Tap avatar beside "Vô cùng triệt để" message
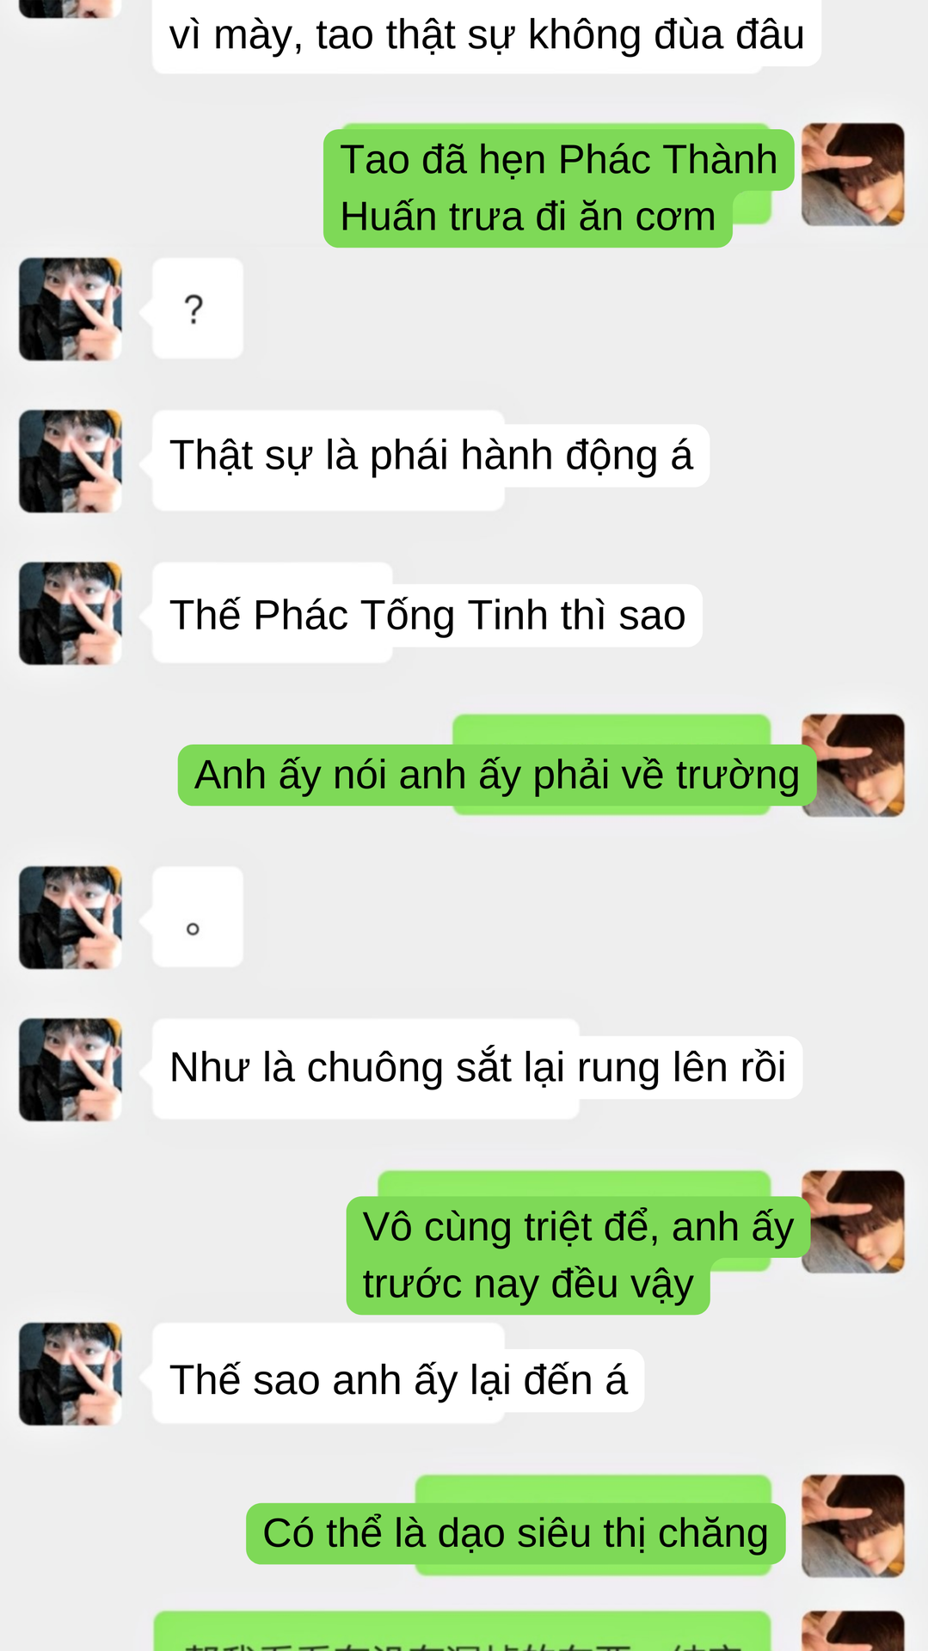Screen dimensions: 928x1651 (853, 1222)
